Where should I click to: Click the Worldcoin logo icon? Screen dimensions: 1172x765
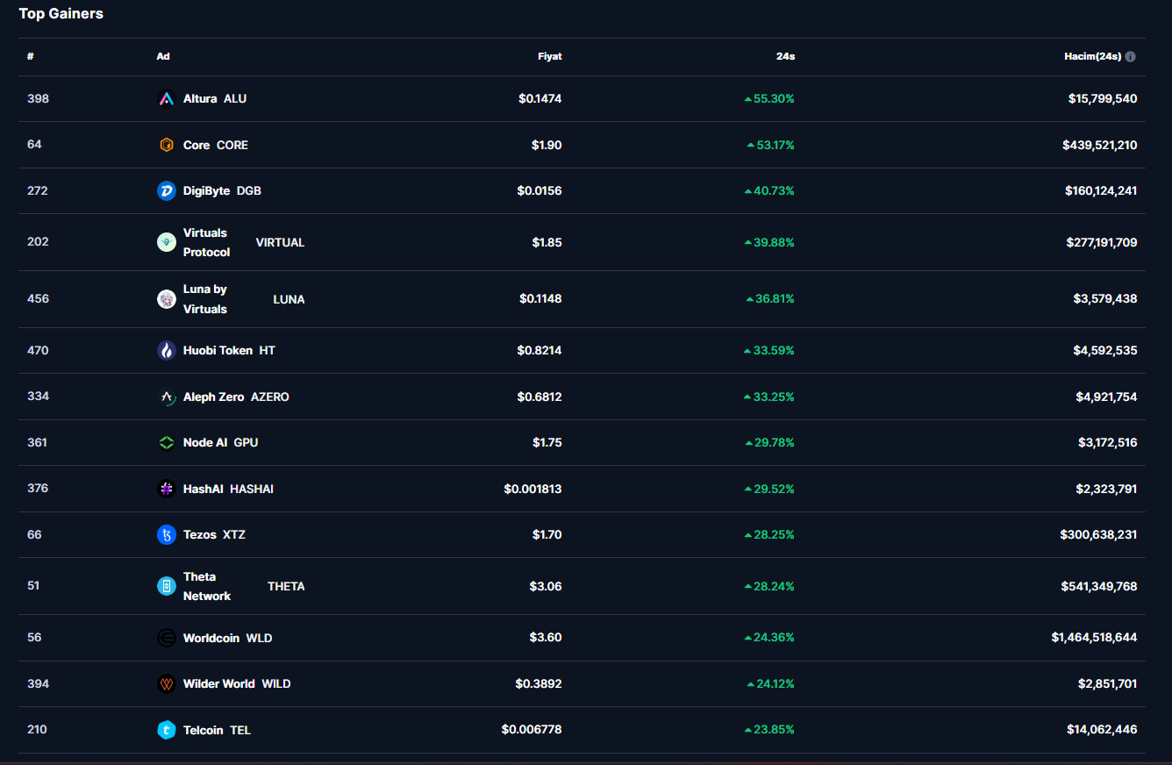click(167, 638)
